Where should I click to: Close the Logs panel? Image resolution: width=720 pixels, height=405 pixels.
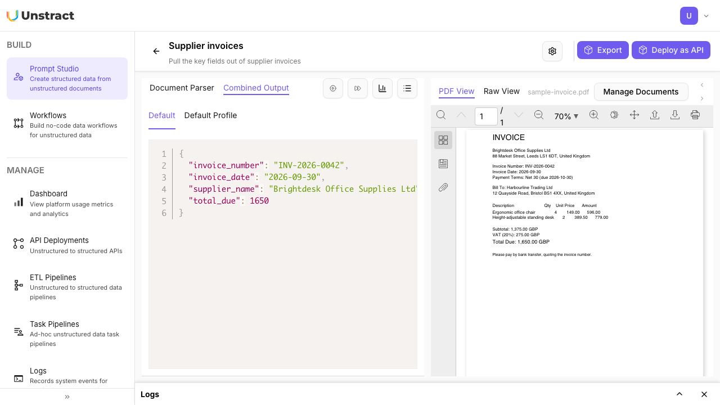704,394
